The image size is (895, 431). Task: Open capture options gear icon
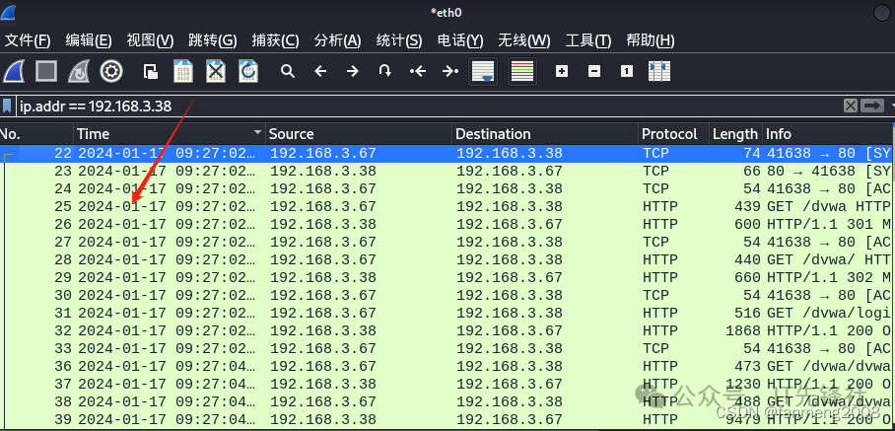click(x=111, y=71)
